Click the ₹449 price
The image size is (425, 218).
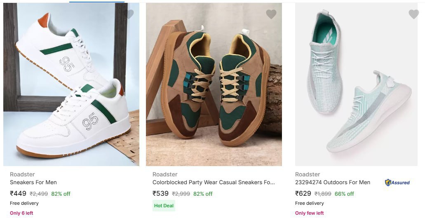tap(18, 193)
